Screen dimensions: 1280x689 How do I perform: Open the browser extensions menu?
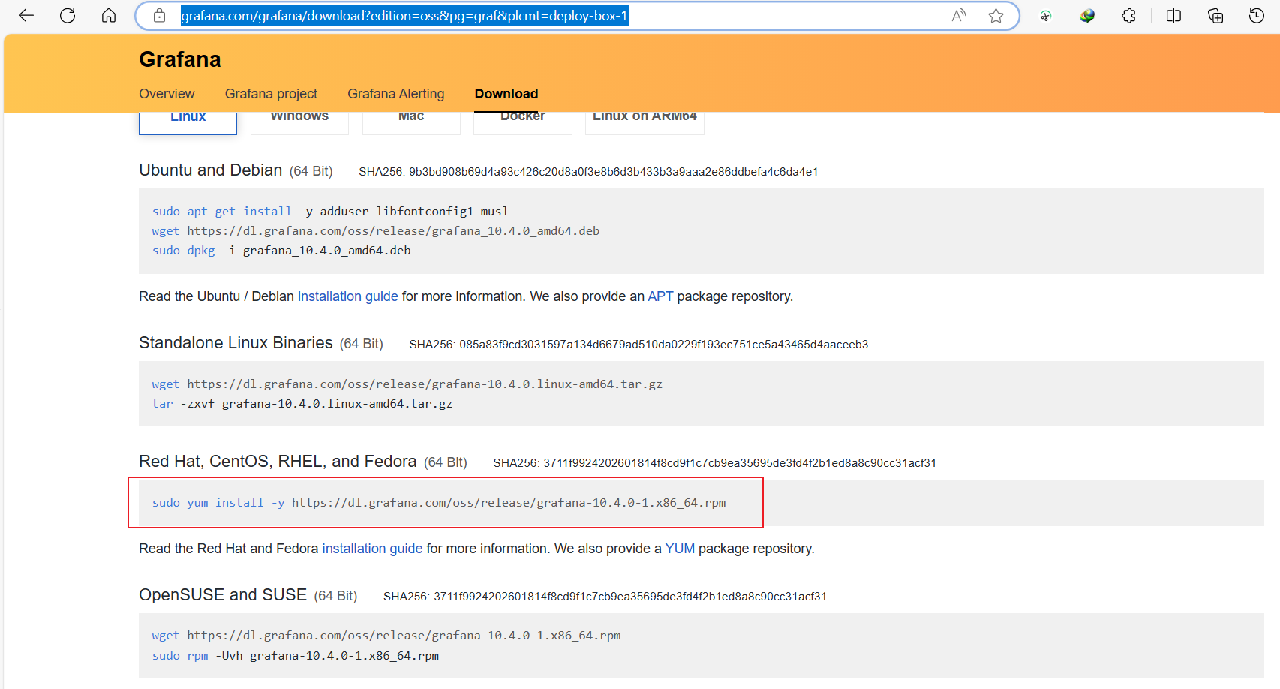pyautogui.click(x=1128, y=16)
